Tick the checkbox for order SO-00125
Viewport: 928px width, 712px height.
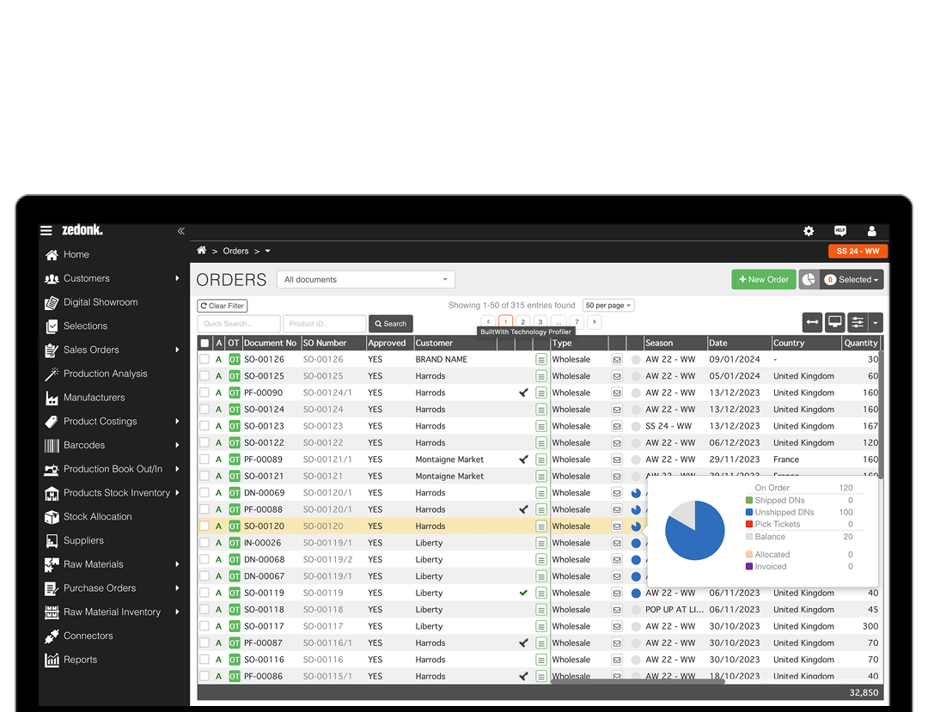pos(205,376)
